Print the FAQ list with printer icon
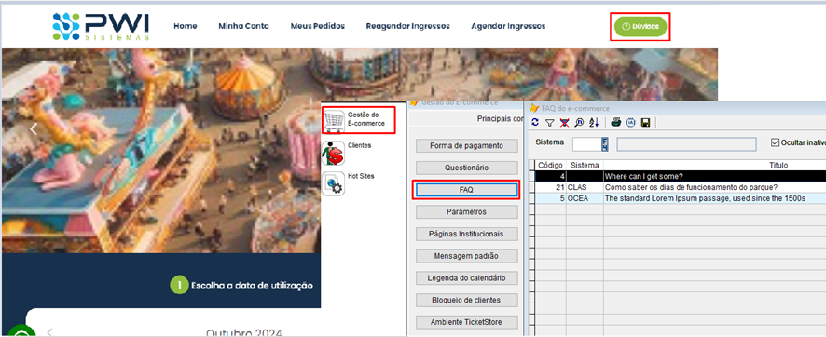Image resolution: width=826 pixels, height=337 pixels. (616, 123)
